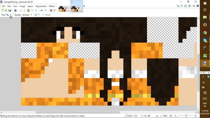Open the View menu
The height and width of the screenshot is (118, 210).
[15, 6]
